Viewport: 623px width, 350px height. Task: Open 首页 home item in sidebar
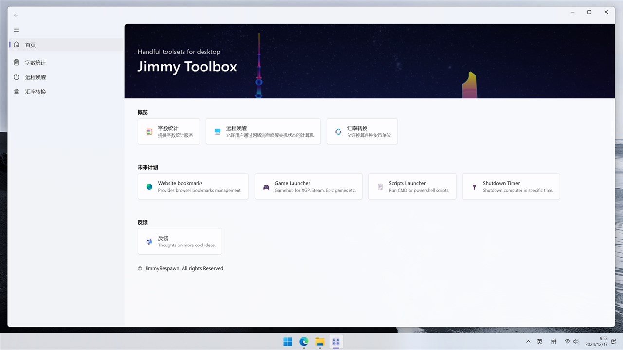tap(67, 45)
